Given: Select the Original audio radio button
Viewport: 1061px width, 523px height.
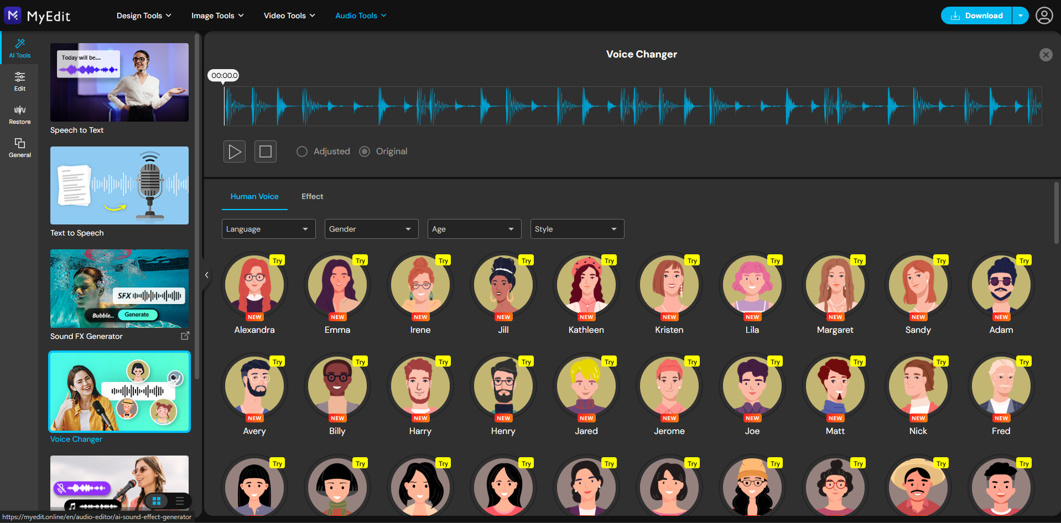Looking at the screenshot, I should point(365,151).
